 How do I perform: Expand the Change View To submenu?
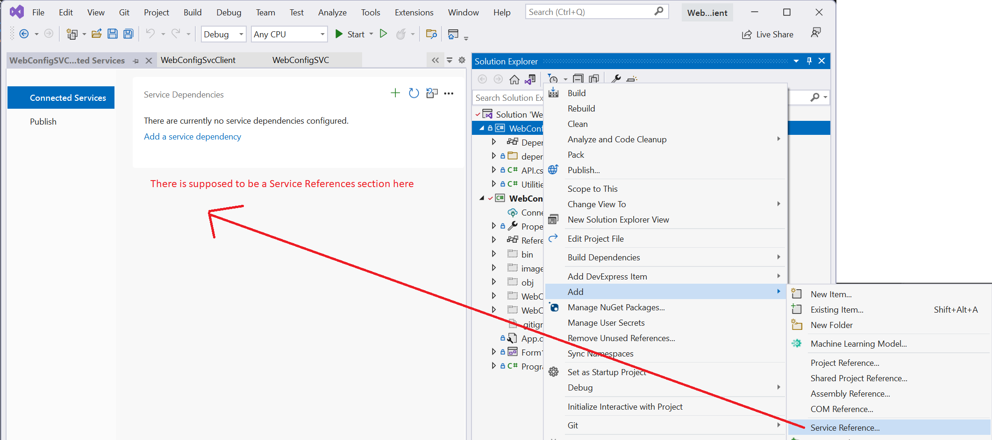point(778,204)
